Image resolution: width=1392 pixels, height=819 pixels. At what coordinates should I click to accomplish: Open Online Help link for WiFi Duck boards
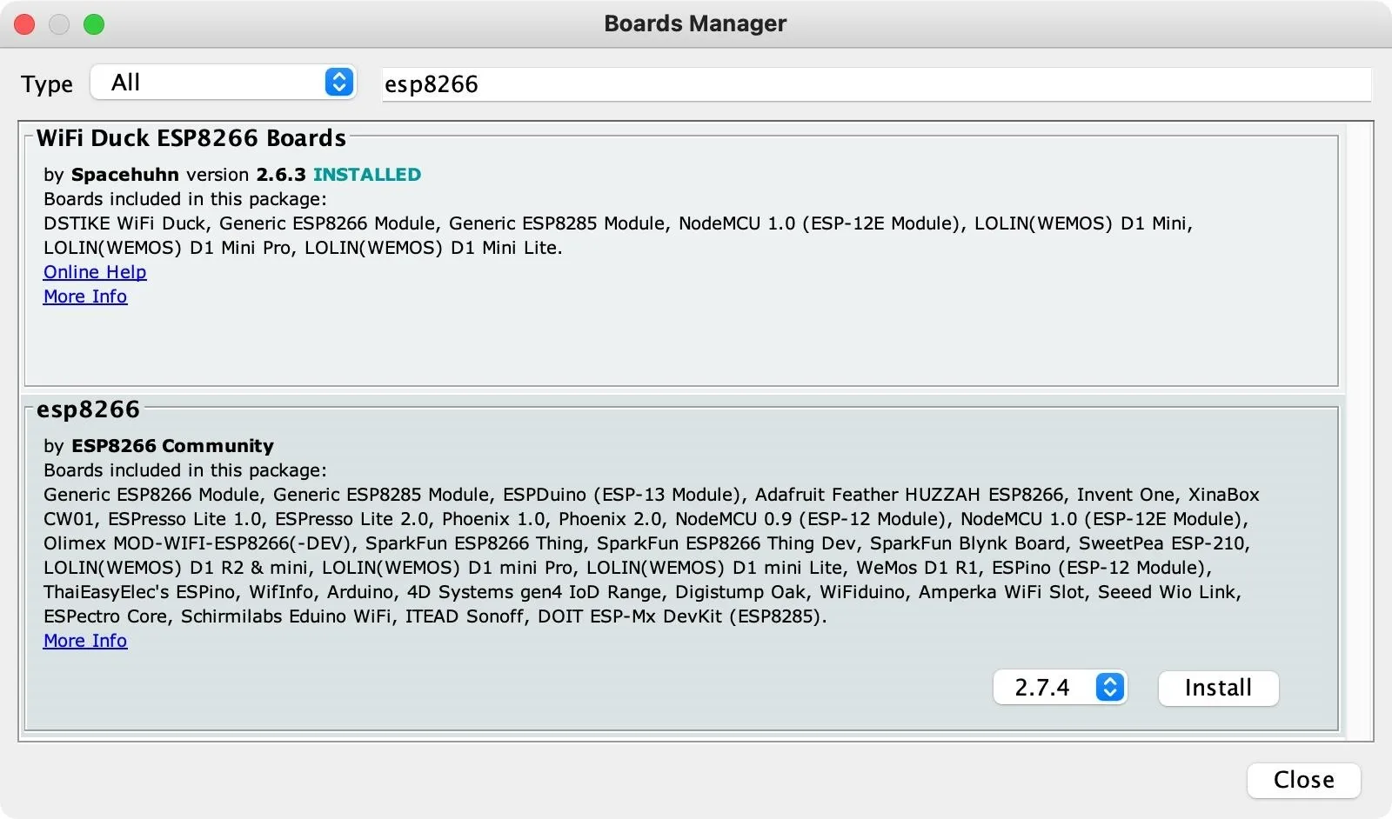[95, 272]
